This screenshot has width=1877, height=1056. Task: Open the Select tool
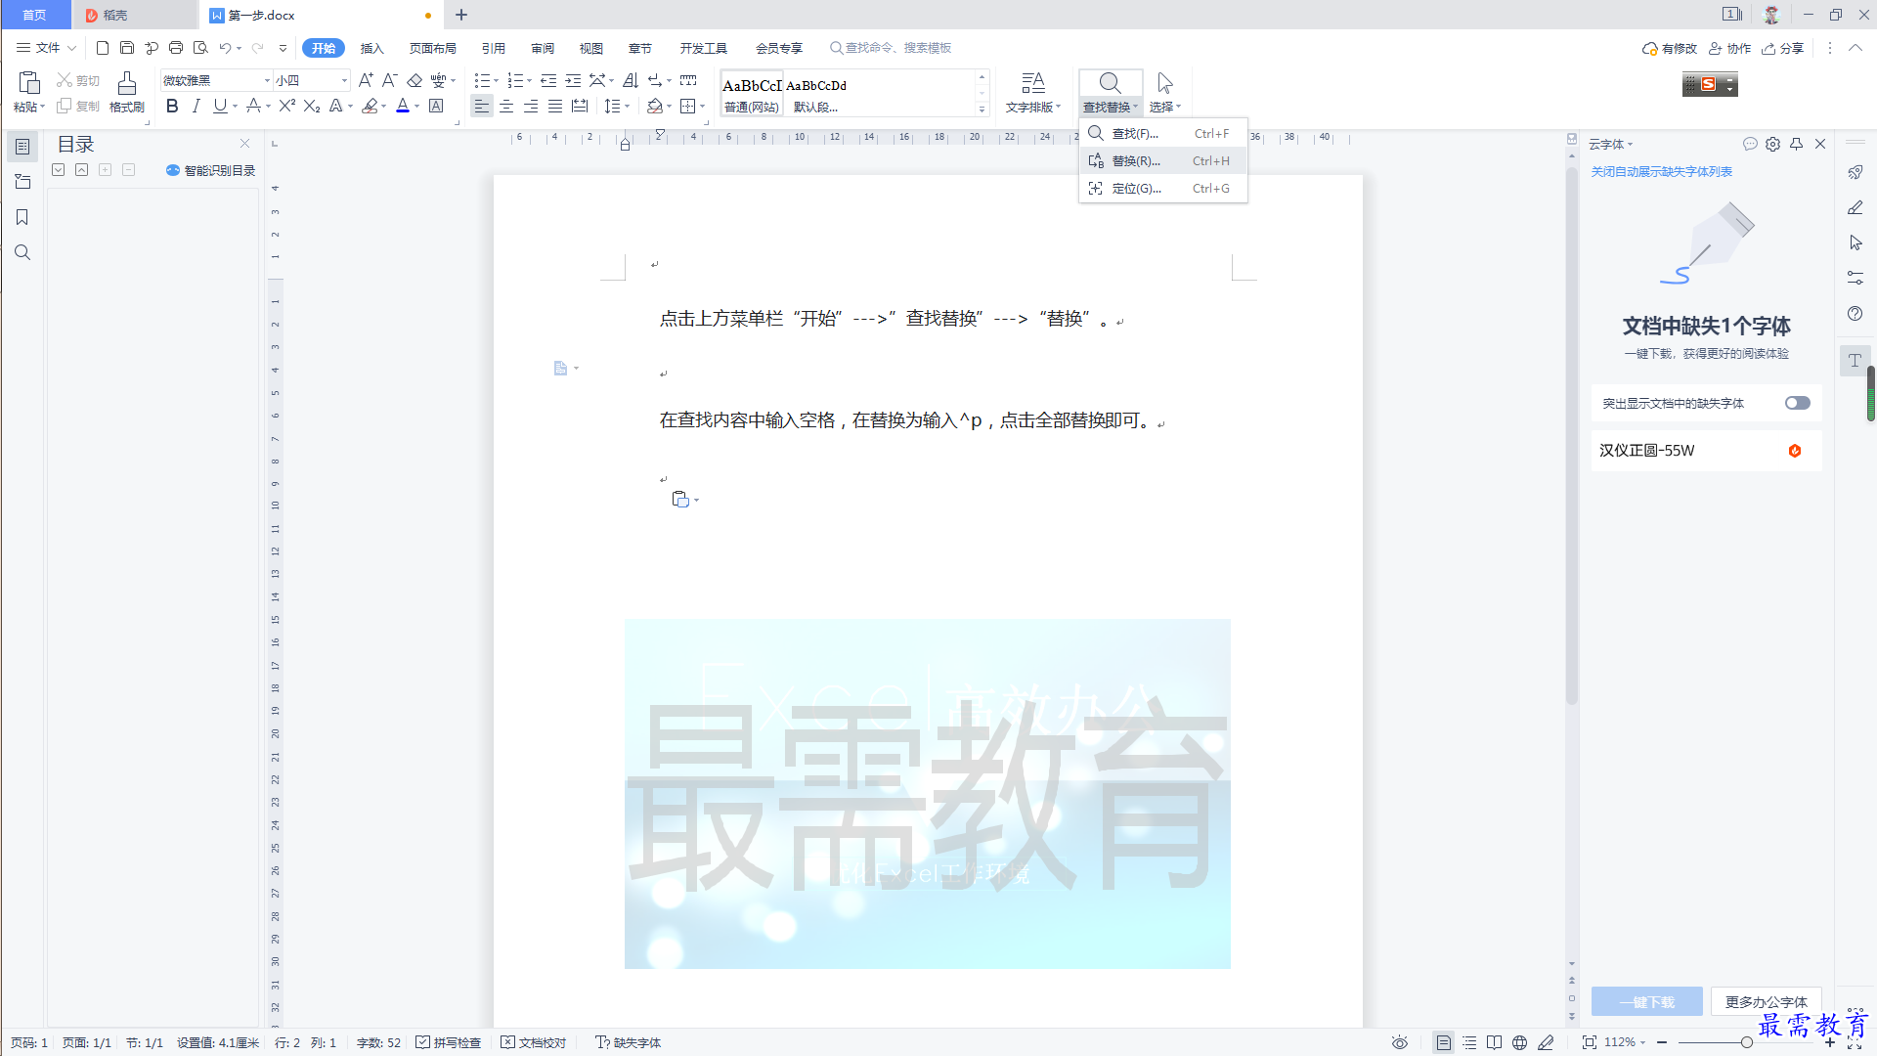pos(1165,93)
